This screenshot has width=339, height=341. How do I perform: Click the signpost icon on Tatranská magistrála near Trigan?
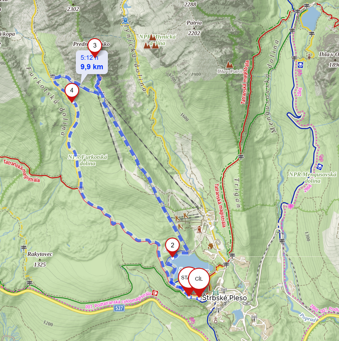pos(241,157)
